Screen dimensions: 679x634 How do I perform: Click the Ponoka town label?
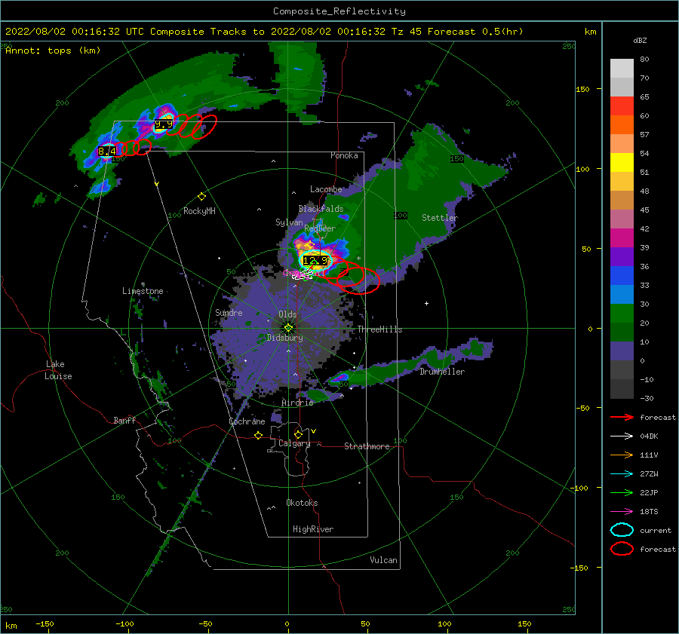344,155
